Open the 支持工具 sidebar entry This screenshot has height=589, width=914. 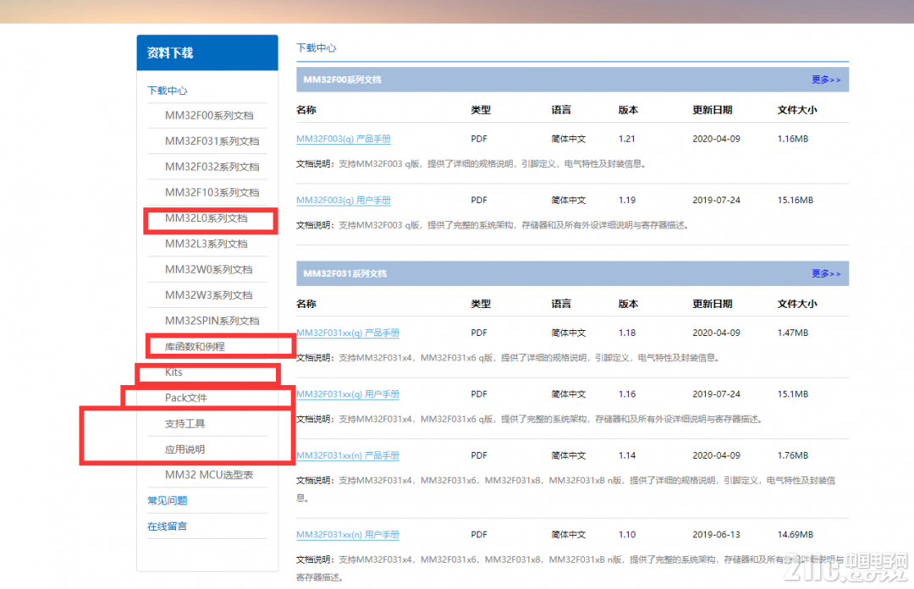[184, 423]
